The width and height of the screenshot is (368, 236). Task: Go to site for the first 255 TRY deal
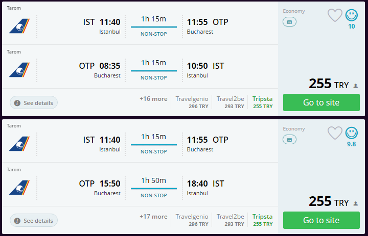pyautogui.click(x=321, y=102)
